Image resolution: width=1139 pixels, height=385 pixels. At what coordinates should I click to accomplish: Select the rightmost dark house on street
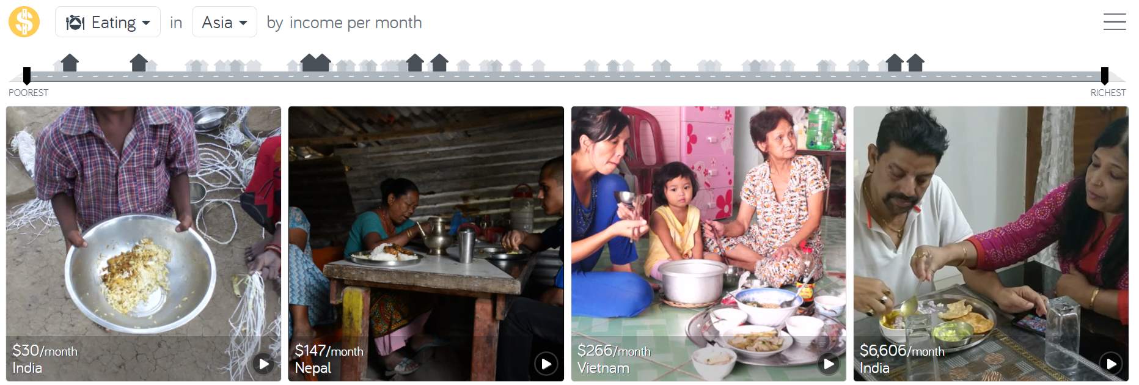(915, 62)
